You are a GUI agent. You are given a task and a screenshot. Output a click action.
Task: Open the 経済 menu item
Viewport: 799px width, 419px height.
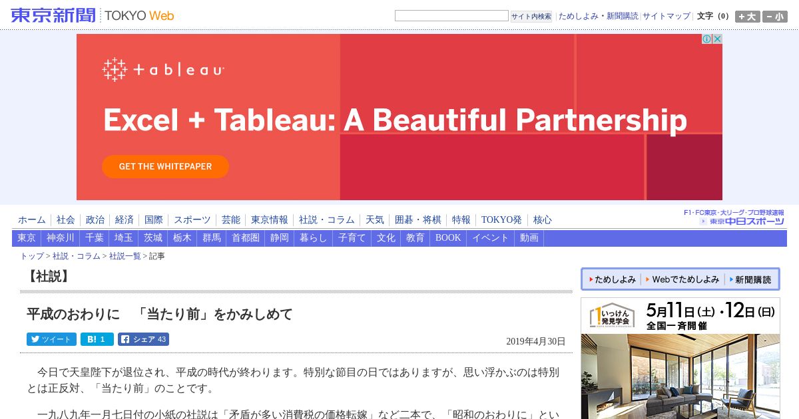(125, 219)
